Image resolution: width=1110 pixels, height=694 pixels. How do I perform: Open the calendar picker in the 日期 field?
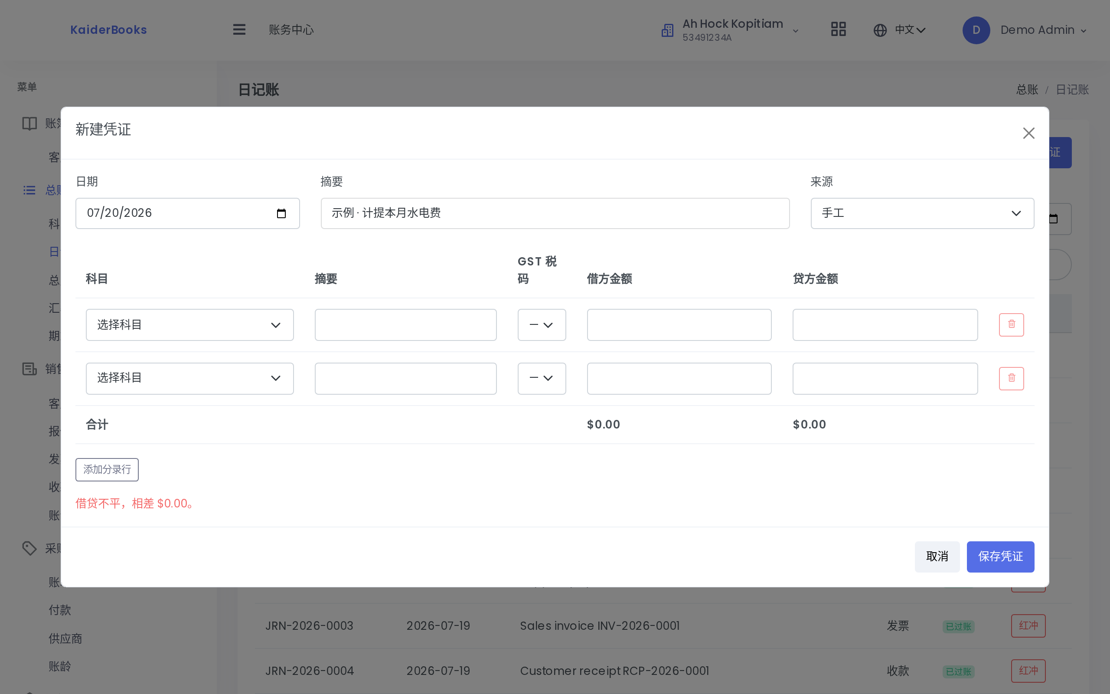(281, 213)
